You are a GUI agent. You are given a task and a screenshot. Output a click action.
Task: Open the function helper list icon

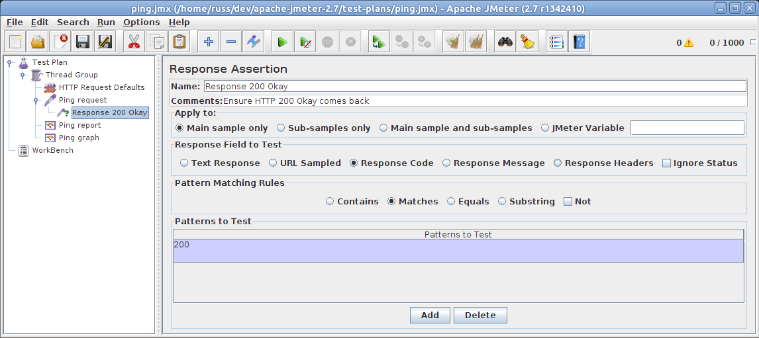[x=556, y=42]
